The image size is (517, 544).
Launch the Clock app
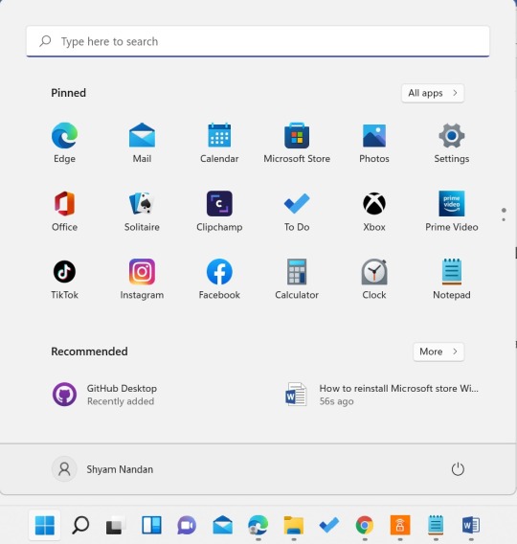[x=374, y=279]
